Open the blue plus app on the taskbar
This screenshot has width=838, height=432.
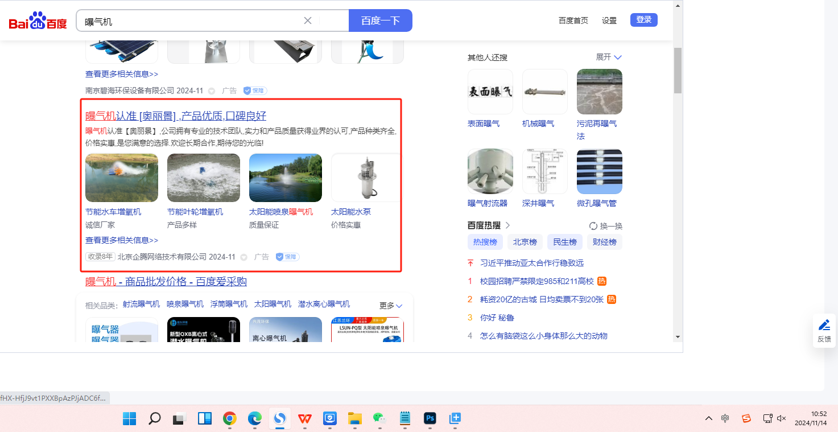(x=455, y=419)
